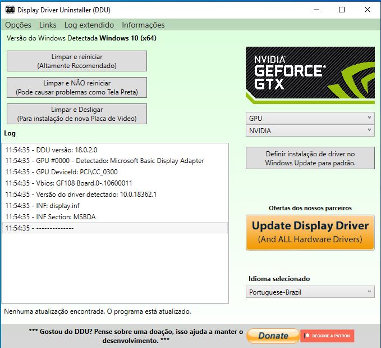Close the DDU window
The image size is (381, 348).
368,10
